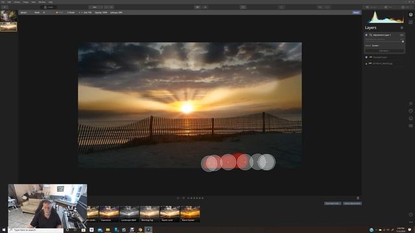Open the Windows Start menu
The image size is (415, 233).
[4, 230]
